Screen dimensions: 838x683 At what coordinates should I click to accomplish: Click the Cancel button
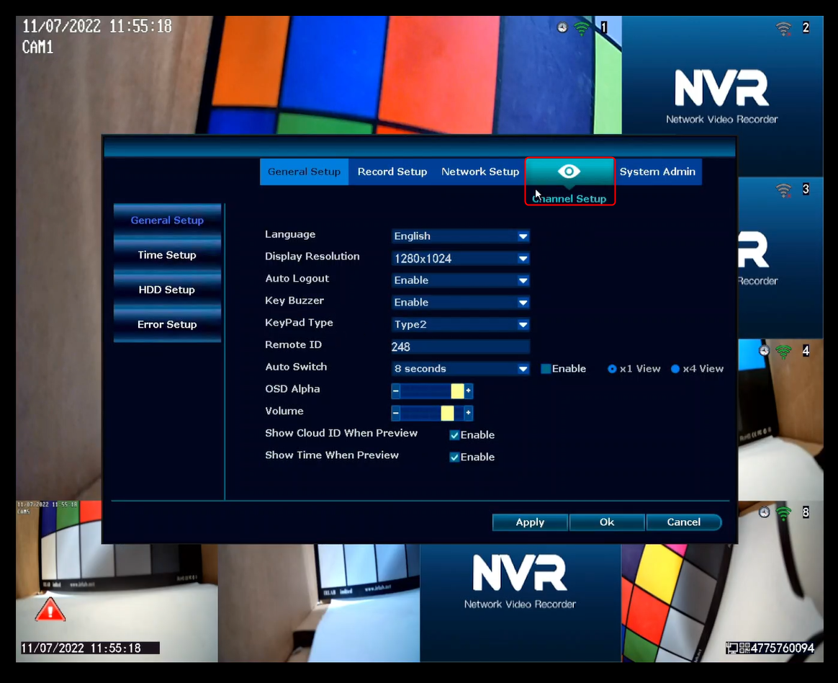pos(683,522)
